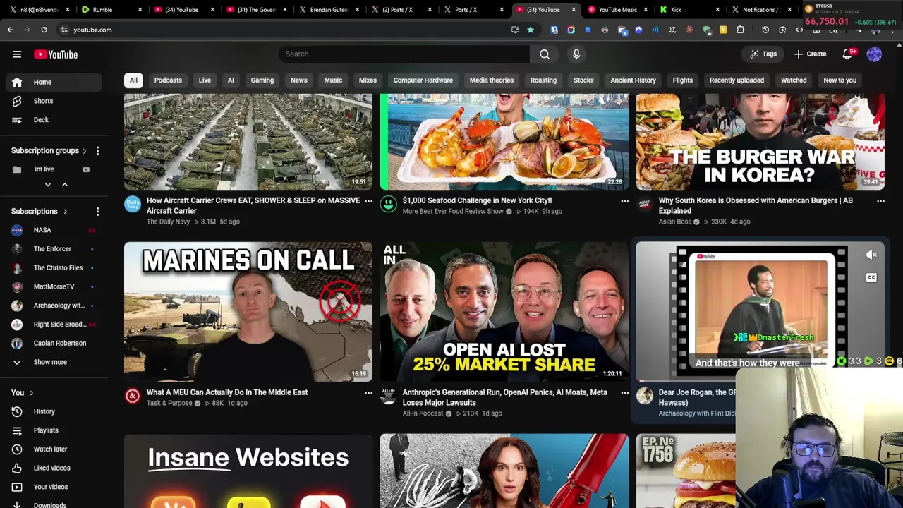Open the Marines On Call video thumbnail
The image size is (903, 508).
click(x=248, y=312)
